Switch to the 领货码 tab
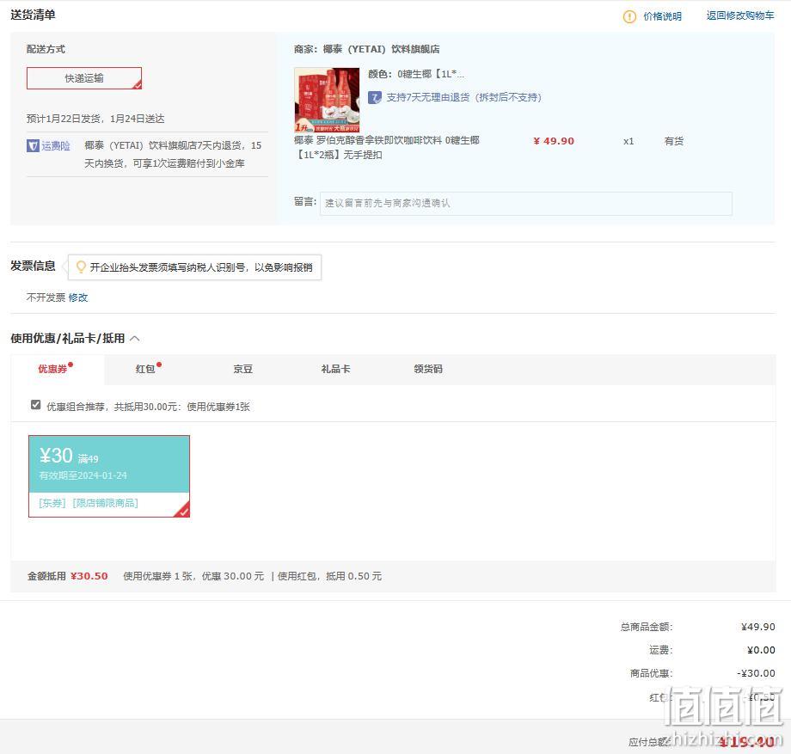The image size is (791, 754). tap(428, 369)
